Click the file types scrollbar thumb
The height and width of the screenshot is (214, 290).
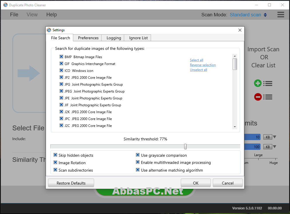[235, 64]
